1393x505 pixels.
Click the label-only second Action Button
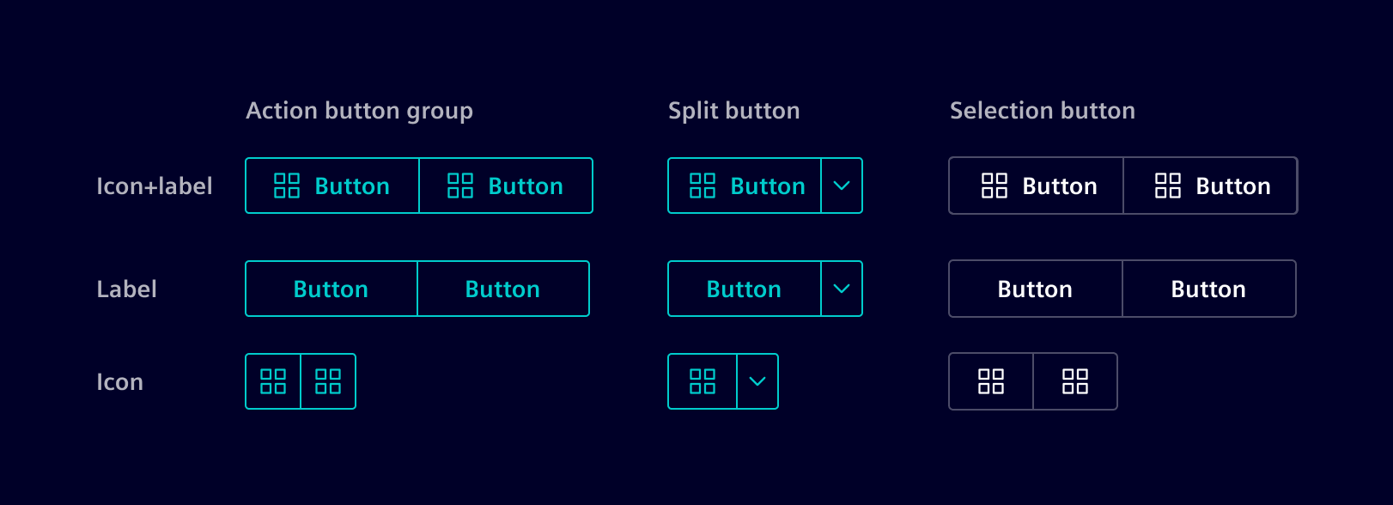click(503, 289)
